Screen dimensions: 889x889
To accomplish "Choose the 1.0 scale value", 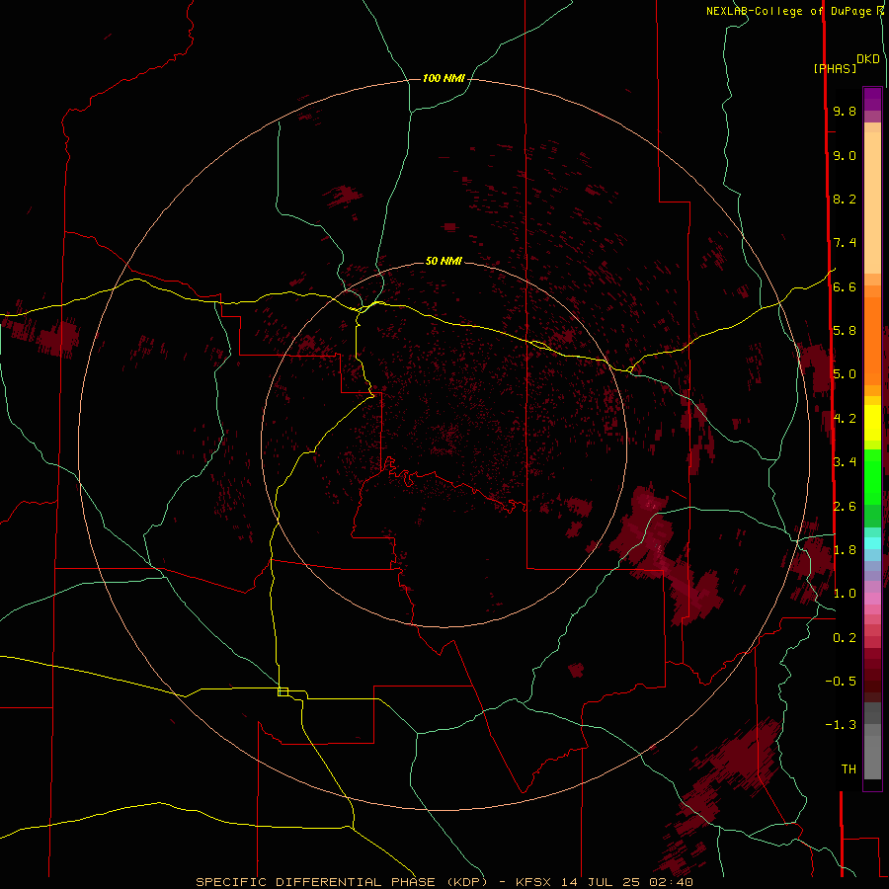I will coord(845,594).
